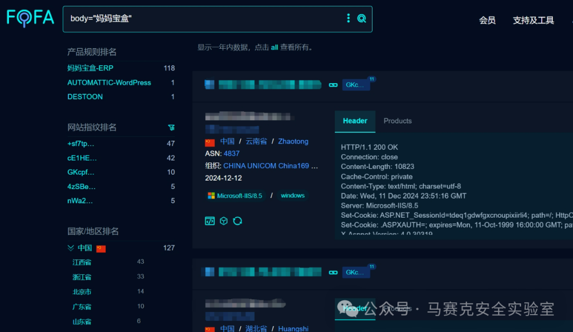Image resolution: width=573 pixels, height=332 pixels.
Task: Select fingerprint cE1HE…
Action: [x=82, y=158]
